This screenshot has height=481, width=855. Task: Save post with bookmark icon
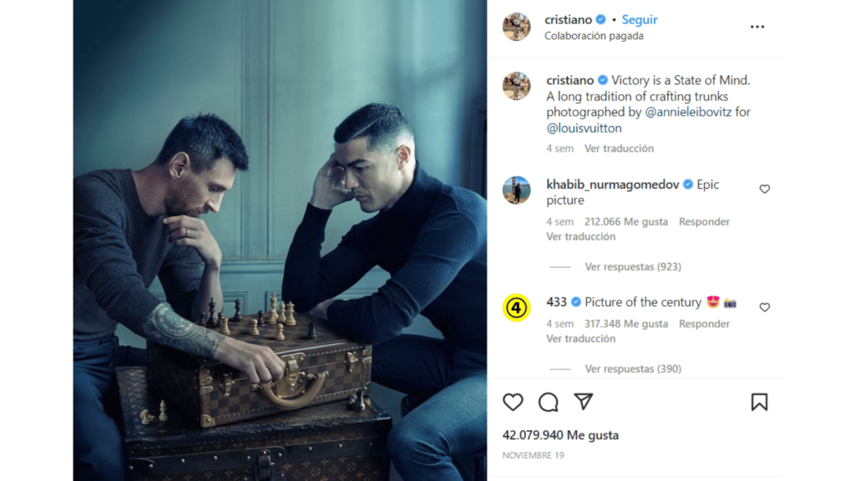759,402
